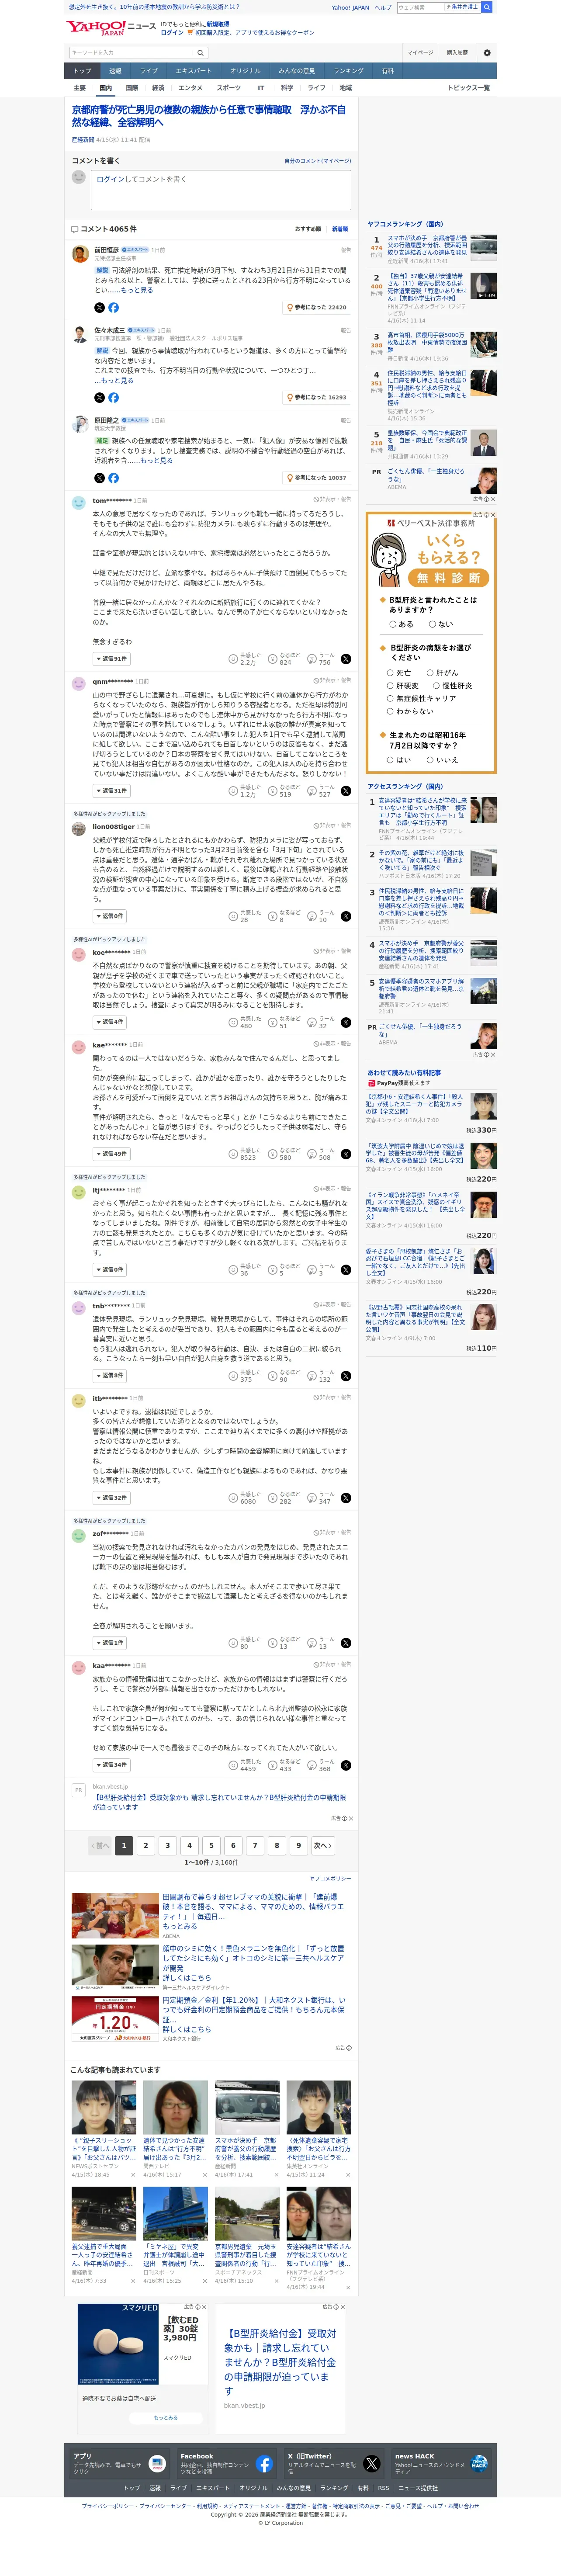This screenshot has height=2576, width=561.
Task: Share kaa's comment via X icon
Action: pyautogui.click(x=346, y=1765)
